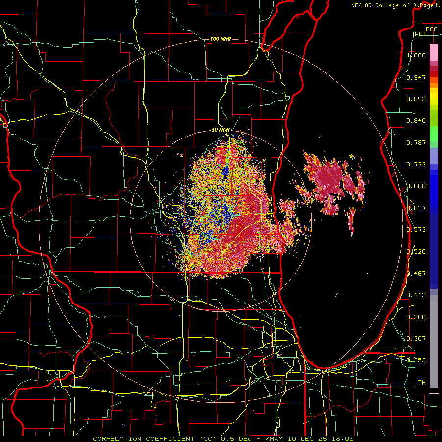Screen dimensions: 442x442
Task: Select the 0.573 legend value
Action: (x=416, y=230)
